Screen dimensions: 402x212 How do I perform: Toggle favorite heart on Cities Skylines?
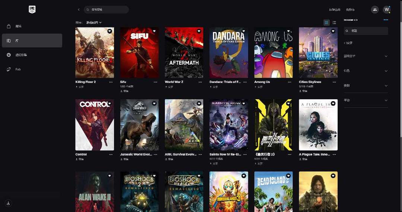click(333, 31)
